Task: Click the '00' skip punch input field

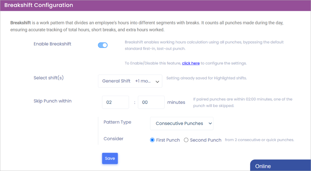Action: (151, 102)
